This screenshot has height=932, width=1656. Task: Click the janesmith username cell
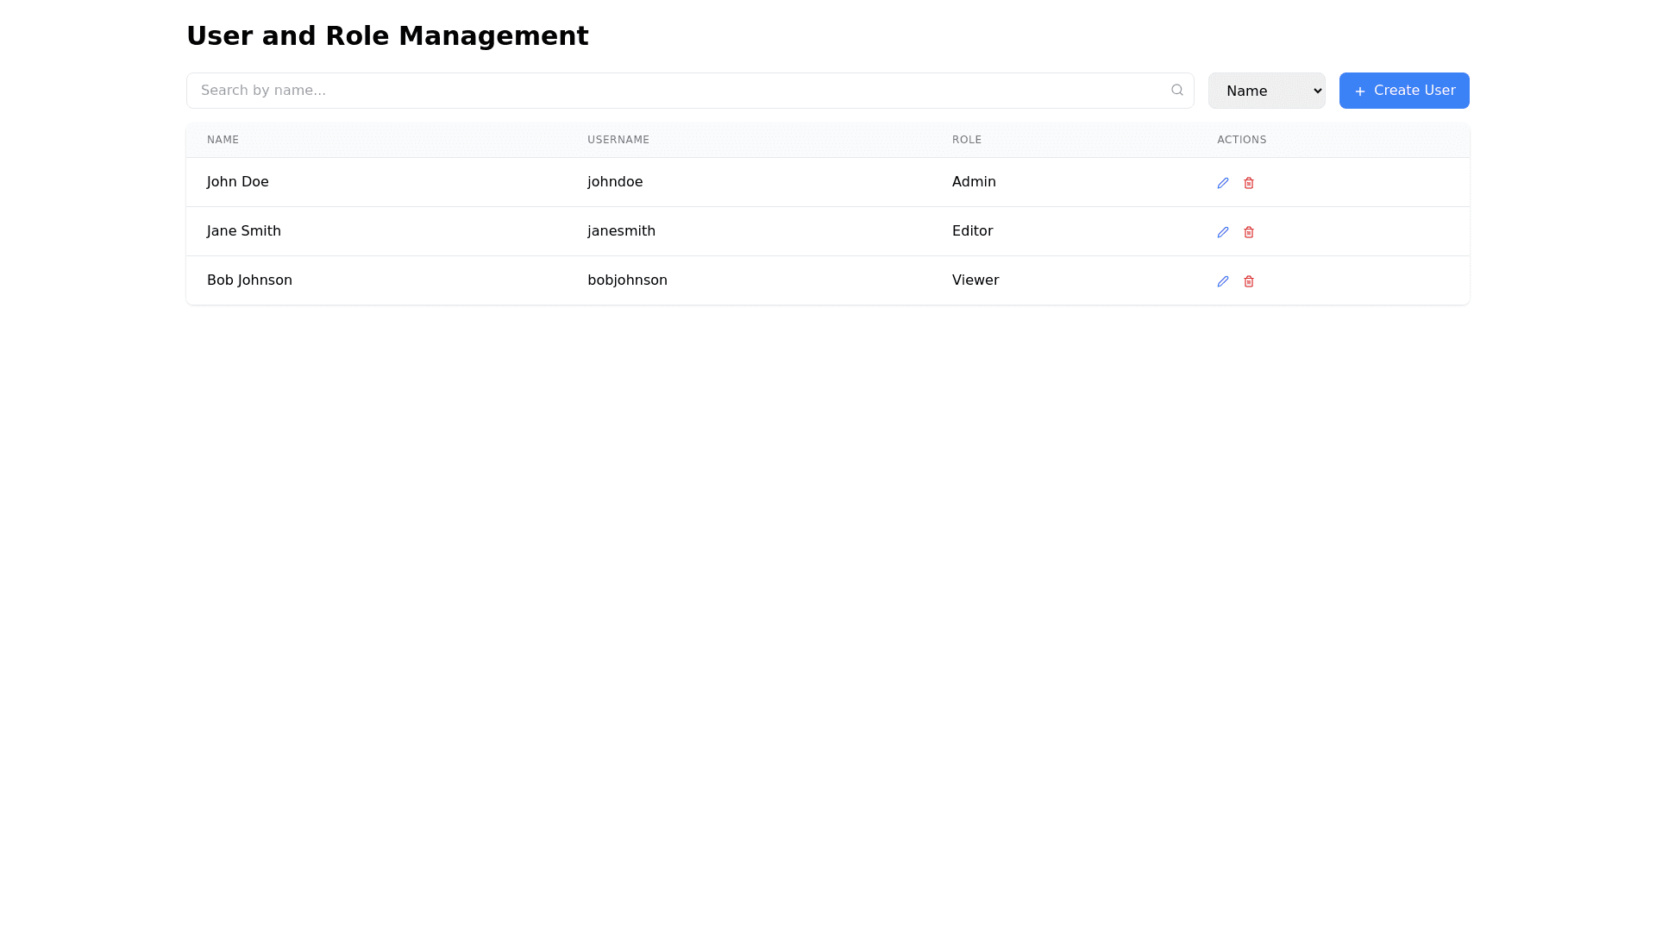(621, 231)
